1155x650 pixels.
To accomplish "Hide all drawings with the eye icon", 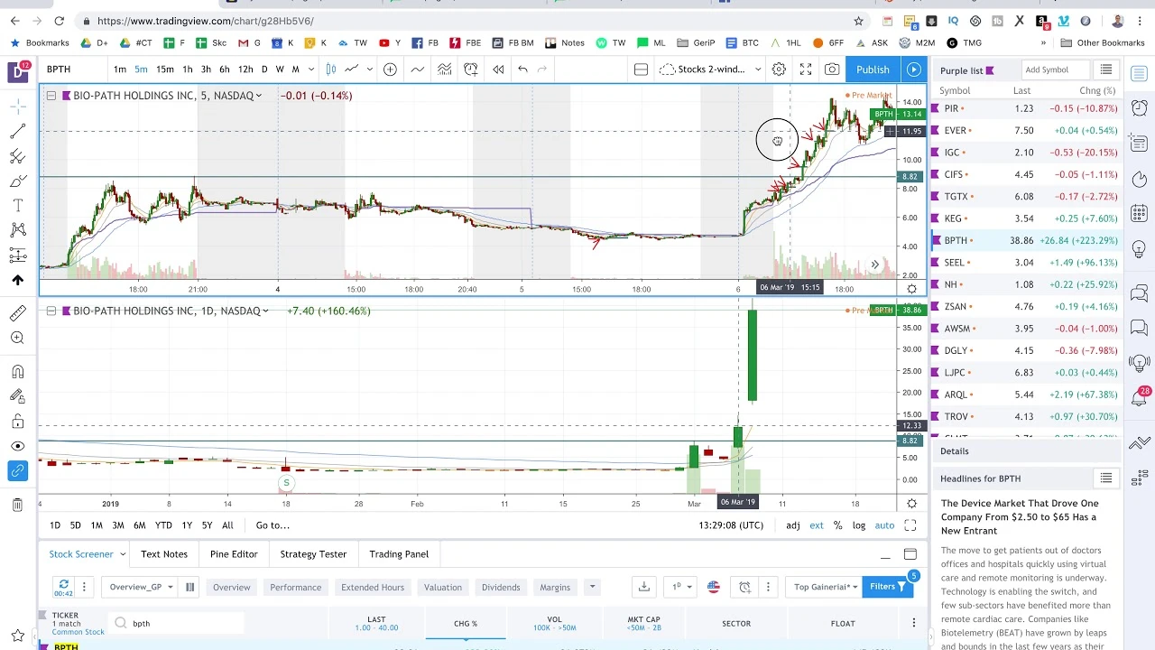I will coord(17,446).
